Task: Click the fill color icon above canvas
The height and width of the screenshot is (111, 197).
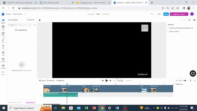Action: [x=40, y=20]
